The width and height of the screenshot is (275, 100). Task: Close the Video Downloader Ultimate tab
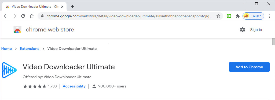click(x=62, y=7)
